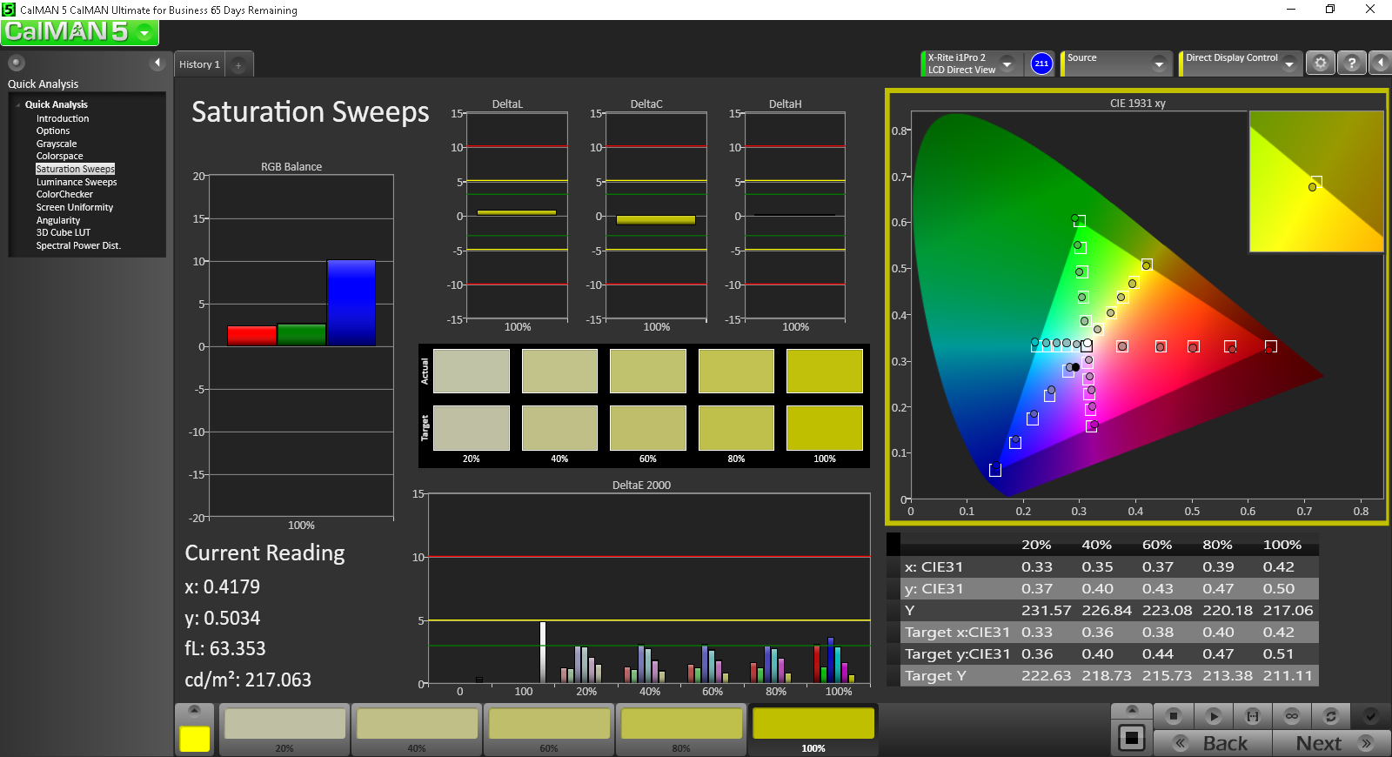This screenshot has height=757, width=1392.
Task: Open the X-Rite i1Pro 2 meter dropdown
Action: [x=1007, y=64]
